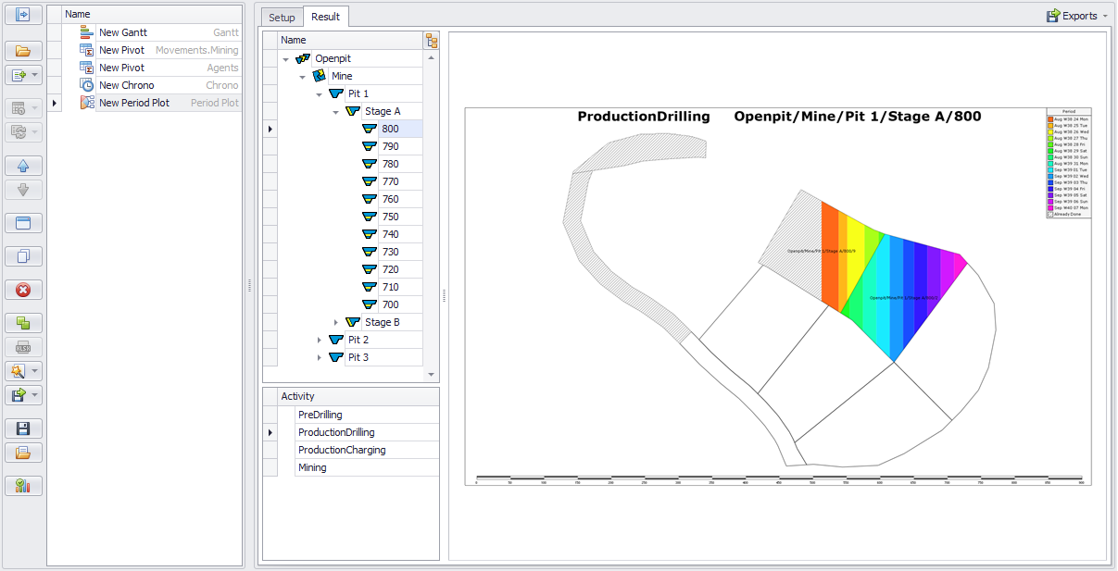Click the floppy disk save icon

(23, 428)
